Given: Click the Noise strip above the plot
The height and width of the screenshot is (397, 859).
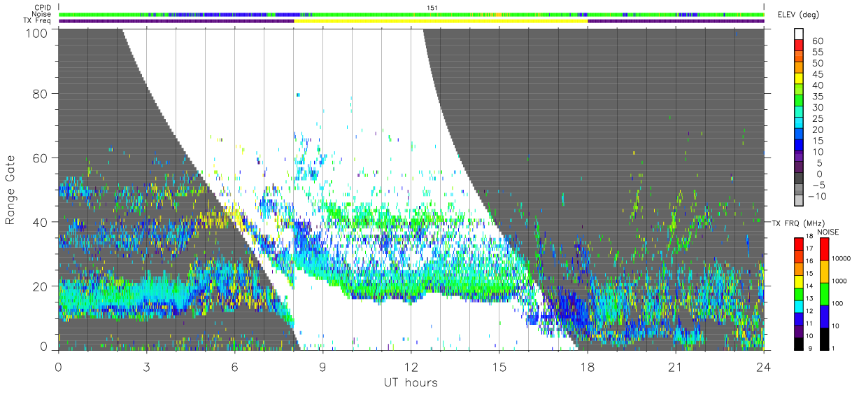Looking at the screenshot, I should click(x=411, y=14).
